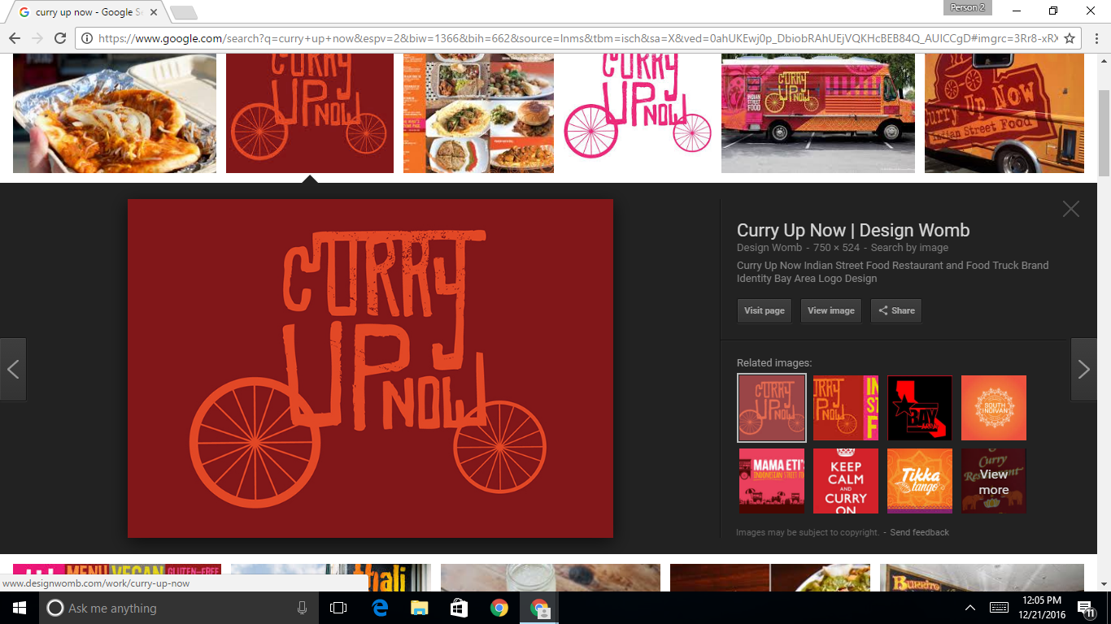Reload the page with the refresh icon
The height and width of the screenshot is (624, 1111).
pos(59,38)
